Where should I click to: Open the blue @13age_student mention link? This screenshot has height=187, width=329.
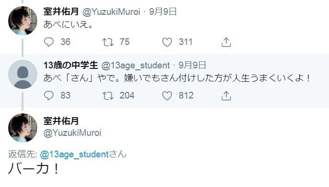[74, 154]
